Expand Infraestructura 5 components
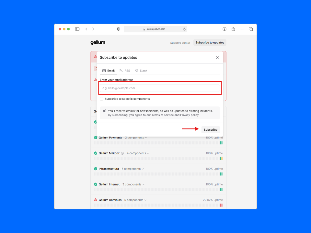 [x=133, y=169]
